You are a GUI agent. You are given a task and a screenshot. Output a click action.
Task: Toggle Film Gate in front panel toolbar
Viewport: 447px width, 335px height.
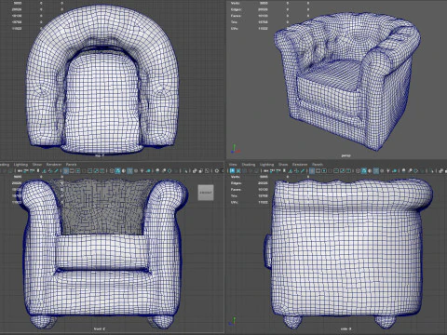[x=72, y=171]
